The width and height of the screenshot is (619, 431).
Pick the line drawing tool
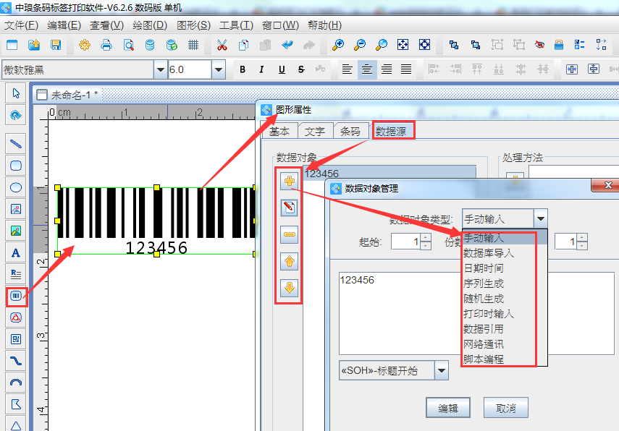pyautogui.click(x=16, y=144)
